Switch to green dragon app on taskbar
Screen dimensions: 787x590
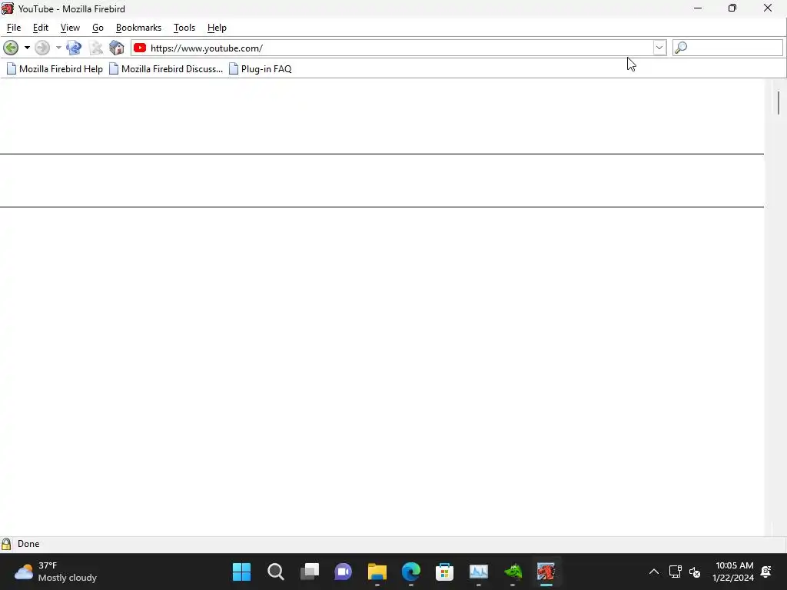click(513, 572)
